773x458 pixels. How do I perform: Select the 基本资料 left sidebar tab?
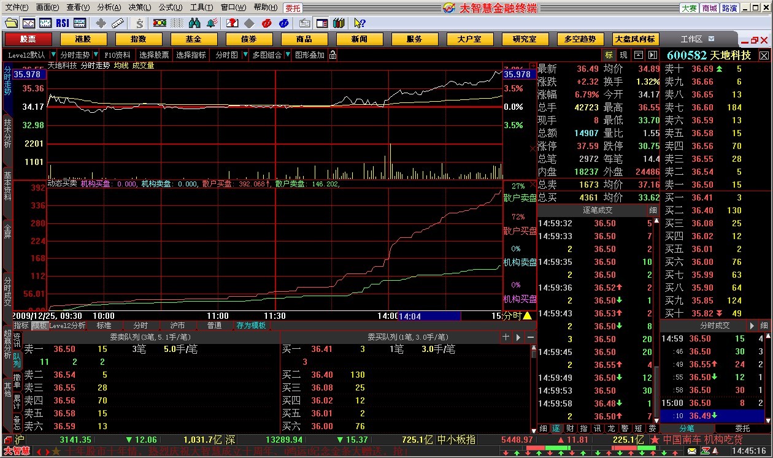click(x=7, y=186)
